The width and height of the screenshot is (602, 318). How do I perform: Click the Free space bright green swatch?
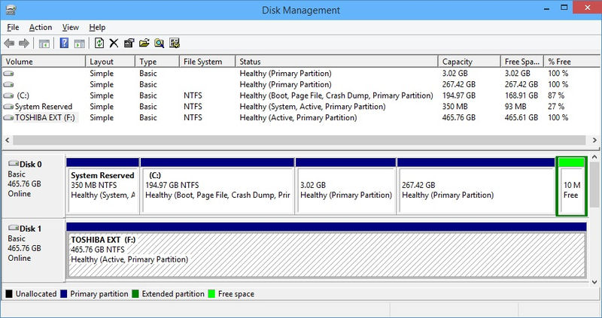(x=211, y=294)
